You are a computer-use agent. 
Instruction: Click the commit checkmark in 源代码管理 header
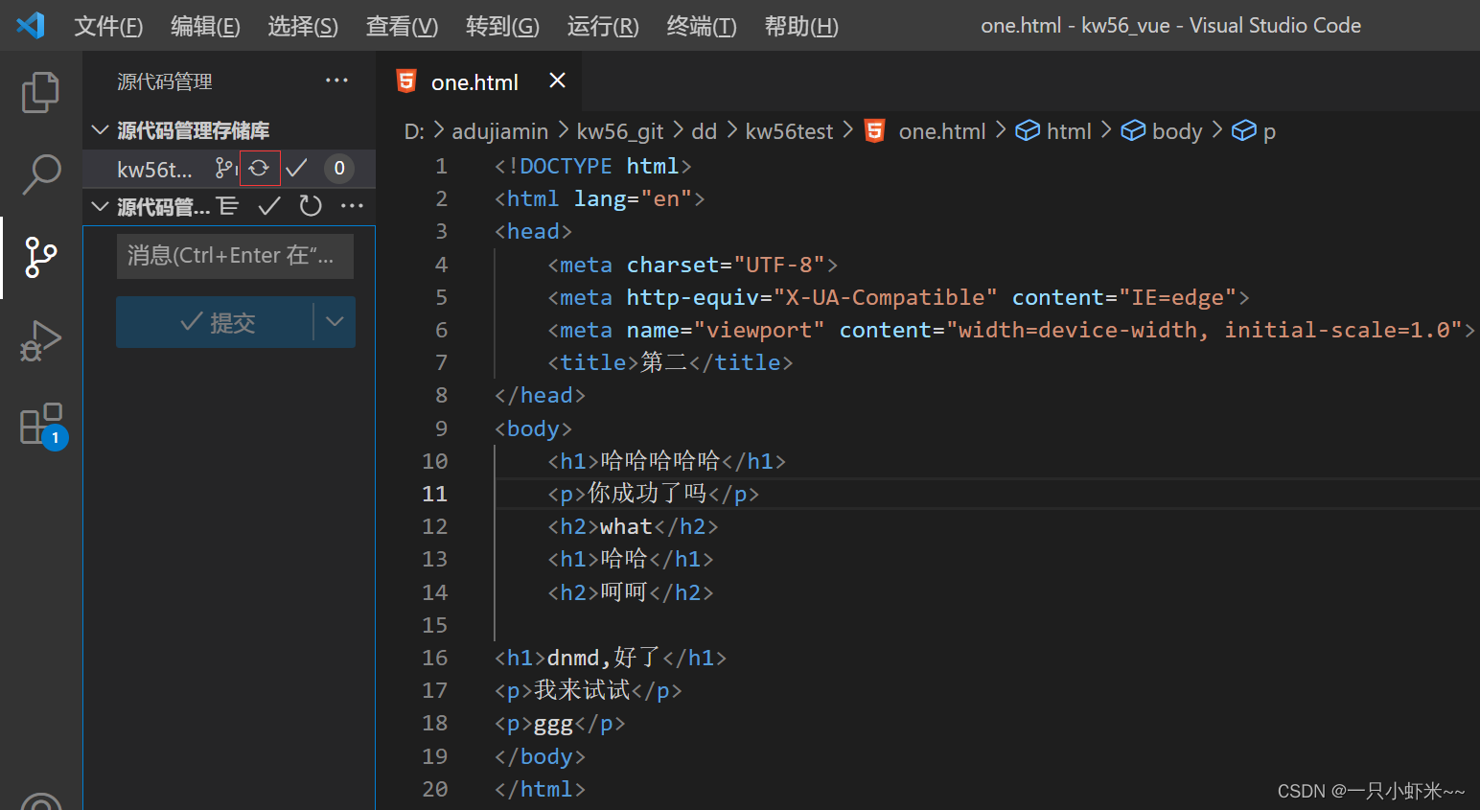click(x=269, y=206)
